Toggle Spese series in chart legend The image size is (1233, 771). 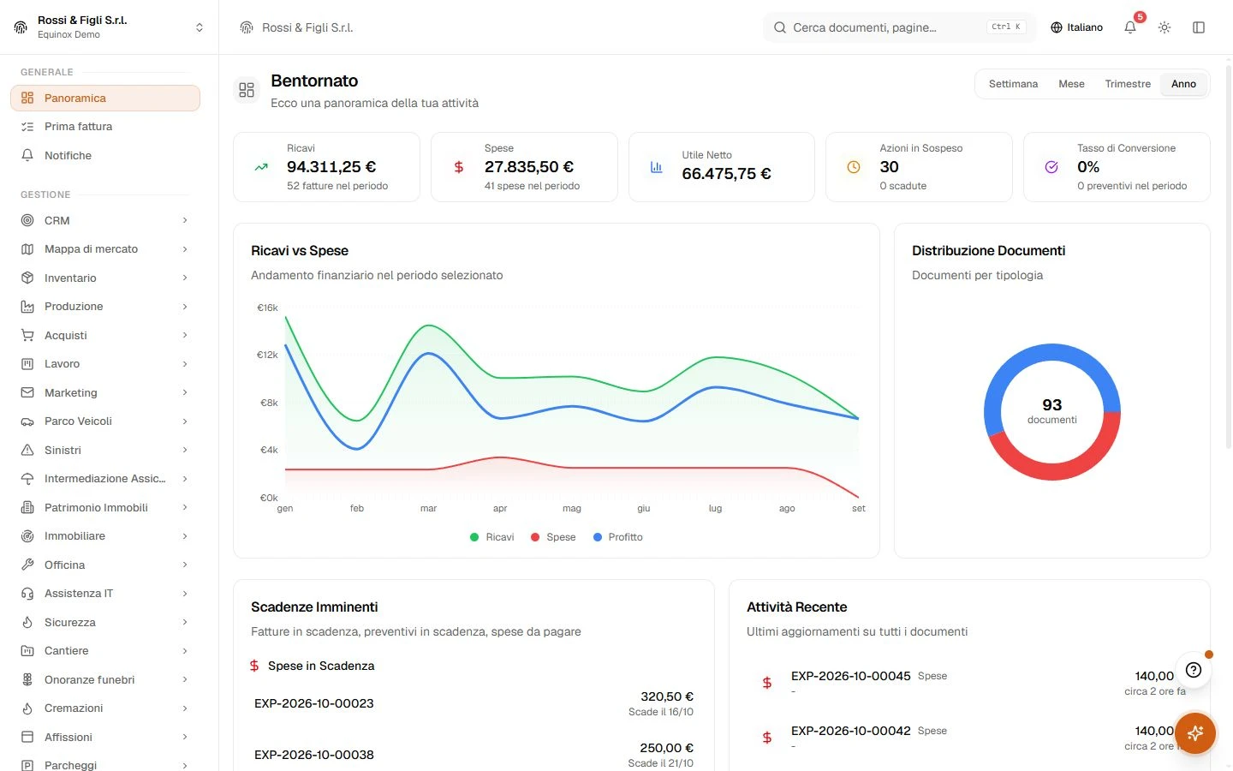click(553, 537)
